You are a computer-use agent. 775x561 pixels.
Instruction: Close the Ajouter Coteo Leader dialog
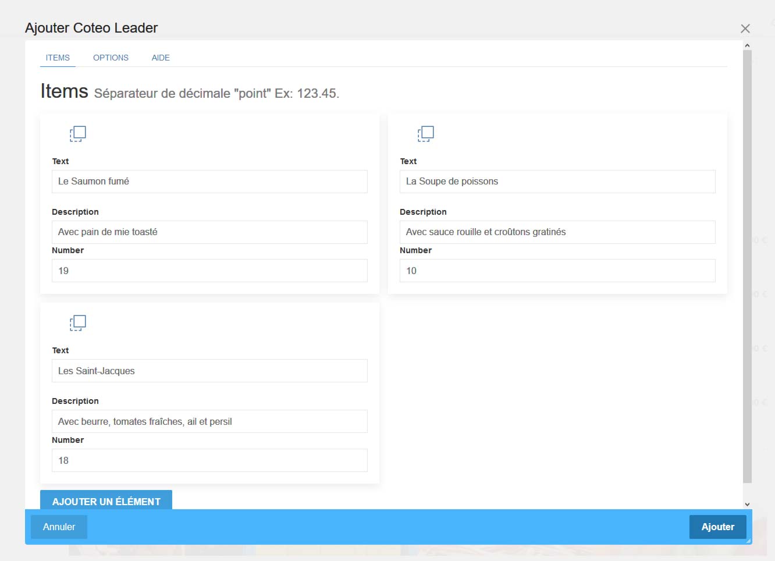point(745,29)
